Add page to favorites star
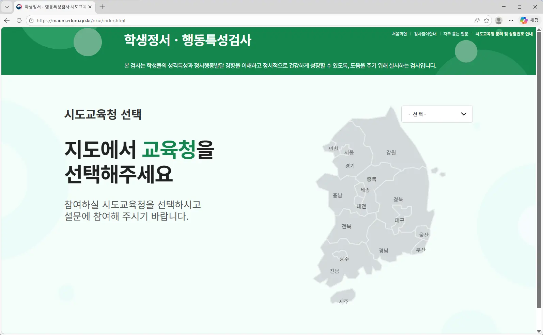543x335 pixels. click(486, 20)
